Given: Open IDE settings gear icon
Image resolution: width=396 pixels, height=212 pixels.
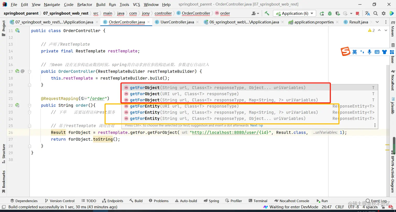Looking at the screenshot, I should pos(384,13).
